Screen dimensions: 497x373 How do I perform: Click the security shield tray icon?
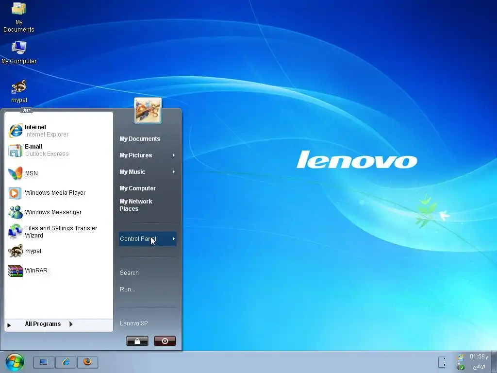(461, 367)
